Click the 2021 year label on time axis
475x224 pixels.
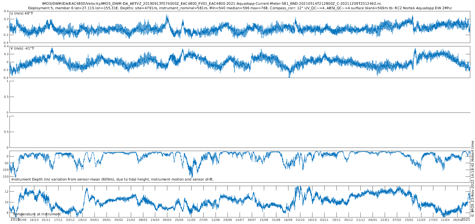[x=465, y=219]
